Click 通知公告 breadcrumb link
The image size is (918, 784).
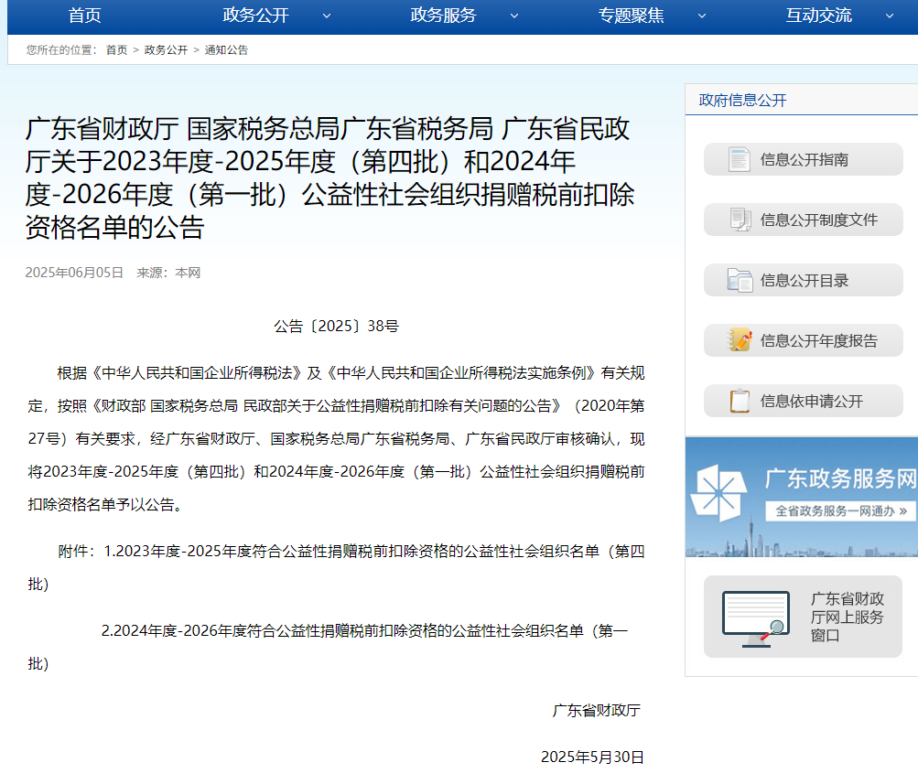click(x=226, y=50)
